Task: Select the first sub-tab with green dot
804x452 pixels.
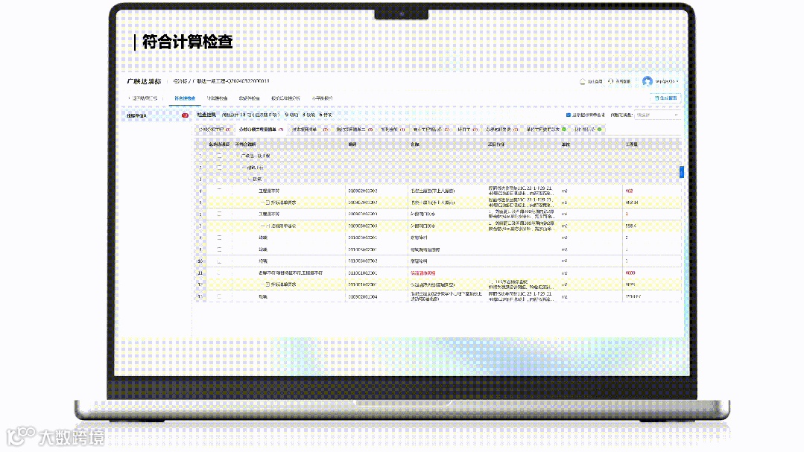Action: tap(546, 130)
